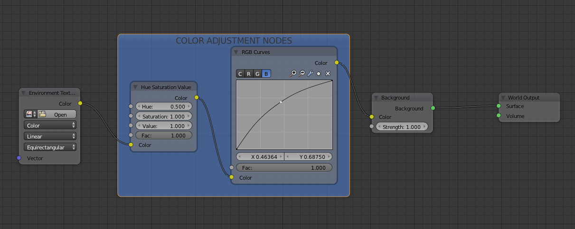Open the curve tools wrench menu
This screenshot has width=575, height=229.
point(311,73)
